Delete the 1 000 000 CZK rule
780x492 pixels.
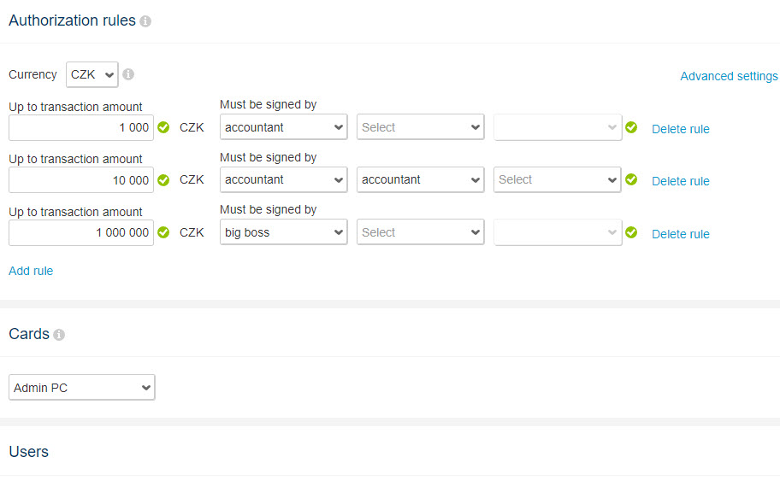(681, 234)
